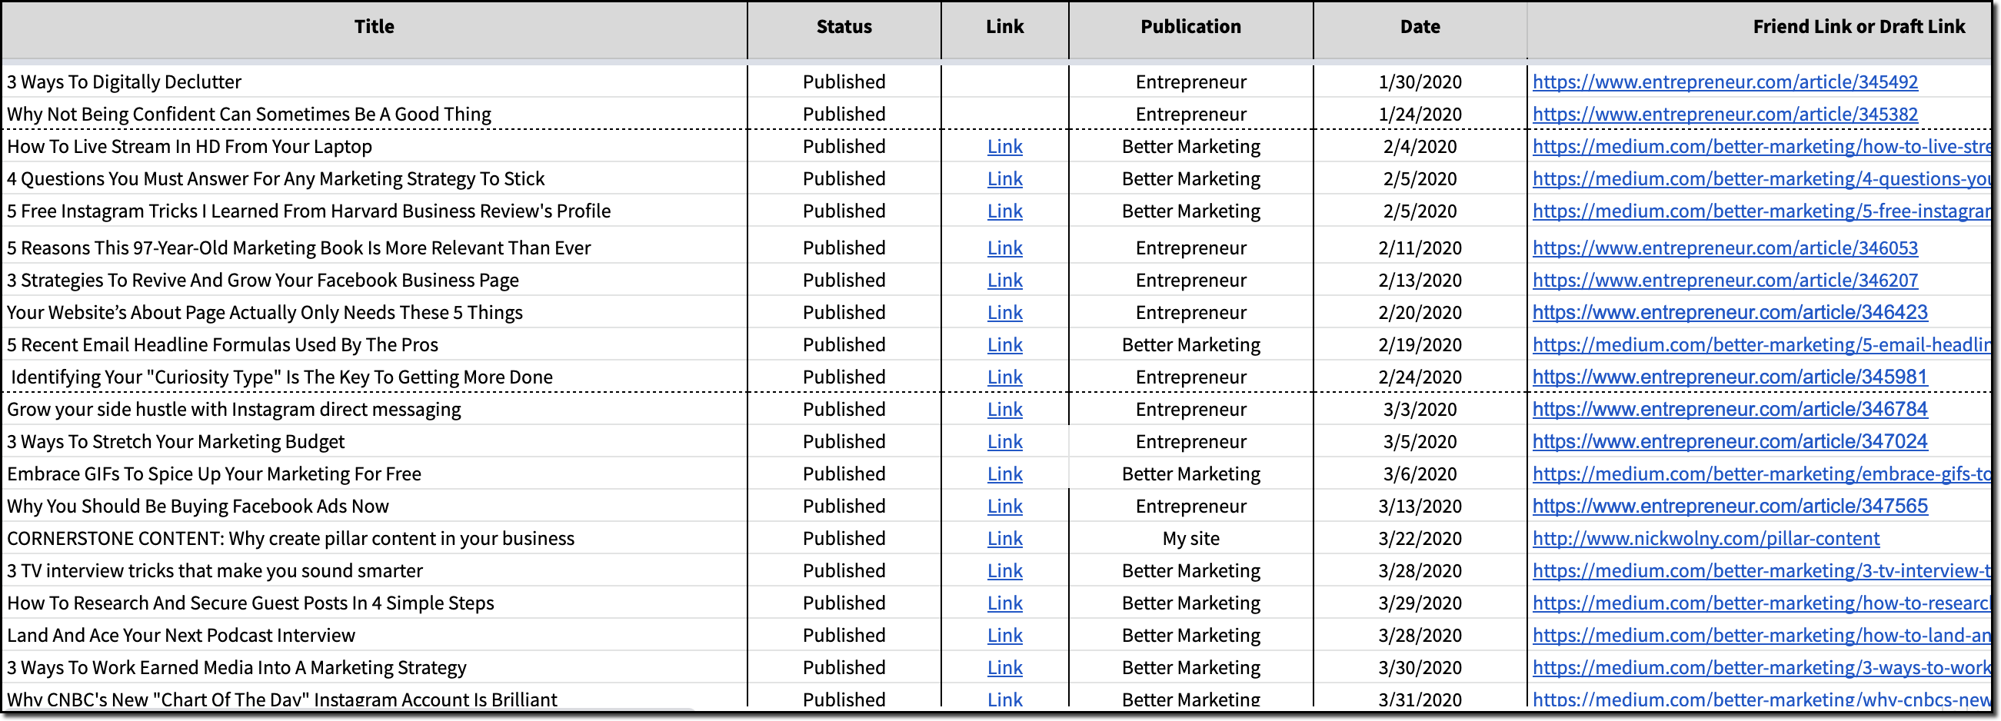
Task: Open the medium 3-tv-interview URL
Action: (1762, 571)
